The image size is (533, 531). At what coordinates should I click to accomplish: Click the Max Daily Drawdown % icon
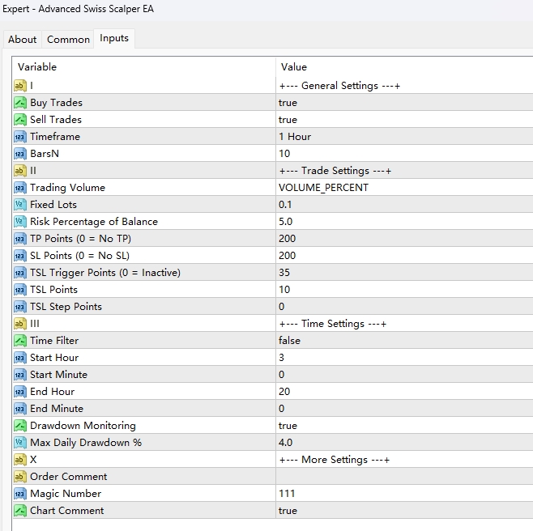(x=20, y=443)
